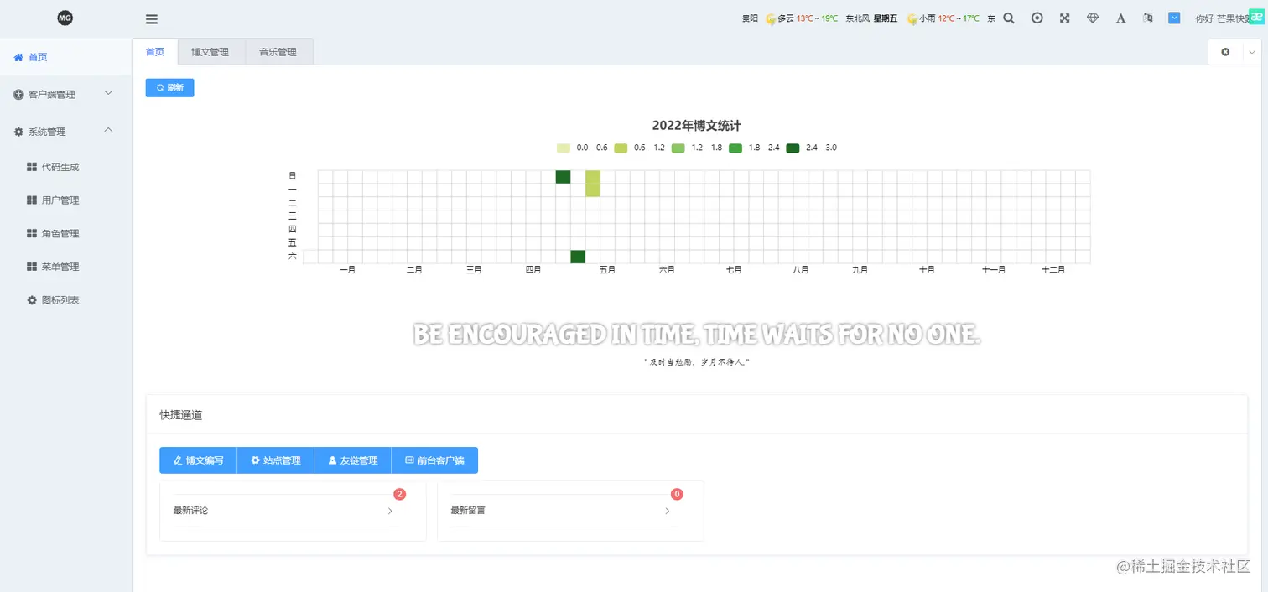The image size is (1268, 592).
Task: Open the font size 'A' icon
Action: tap(1120, 17)
